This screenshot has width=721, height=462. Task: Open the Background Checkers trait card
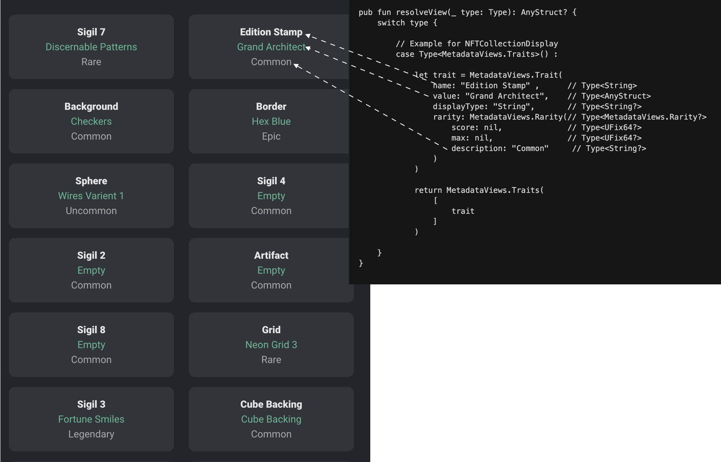click(x=91, y=121)
